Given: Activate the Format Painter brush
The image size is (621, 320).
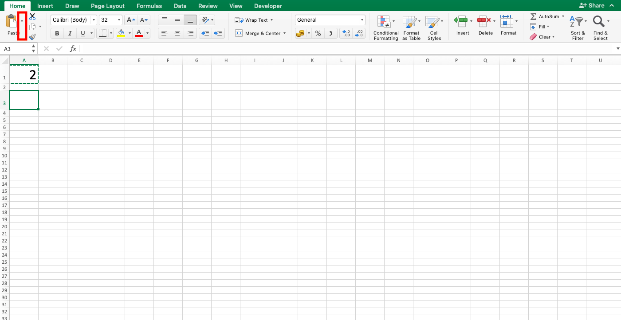Looking at the screenshot, I should 32,37.
